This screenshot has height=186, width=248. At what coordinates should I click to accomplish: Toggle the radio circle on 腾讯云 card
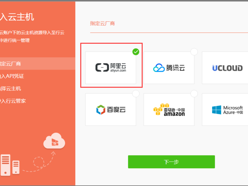click(x=194, y=52)
